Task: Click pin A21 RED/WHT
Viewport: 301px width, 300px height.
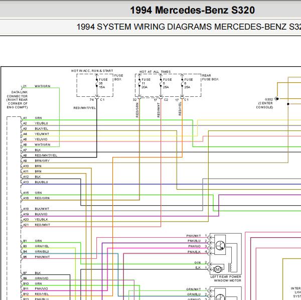Action: pos(37,225)
